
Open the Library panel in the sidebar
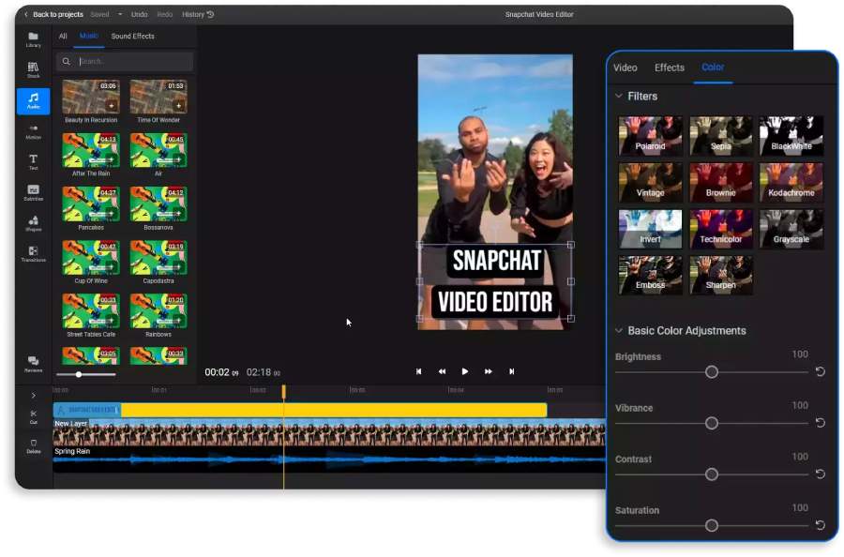click(34, 39)
